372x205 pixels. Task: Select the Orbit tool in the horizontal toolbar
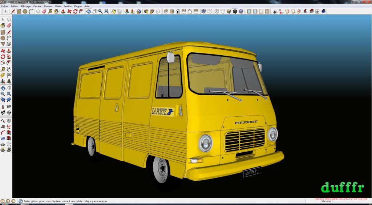click(x=89, y=11)
